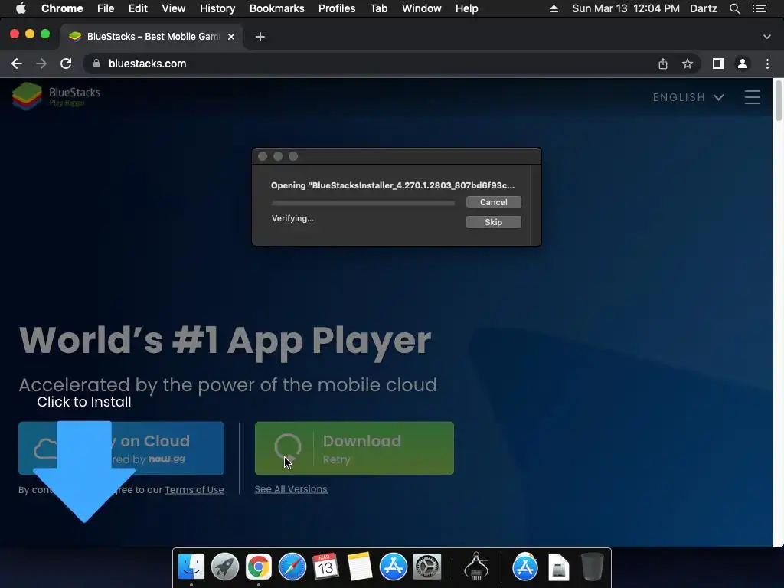Reload the bluestacks.com page
Viewport: 784px width, 588px height.
66,64
